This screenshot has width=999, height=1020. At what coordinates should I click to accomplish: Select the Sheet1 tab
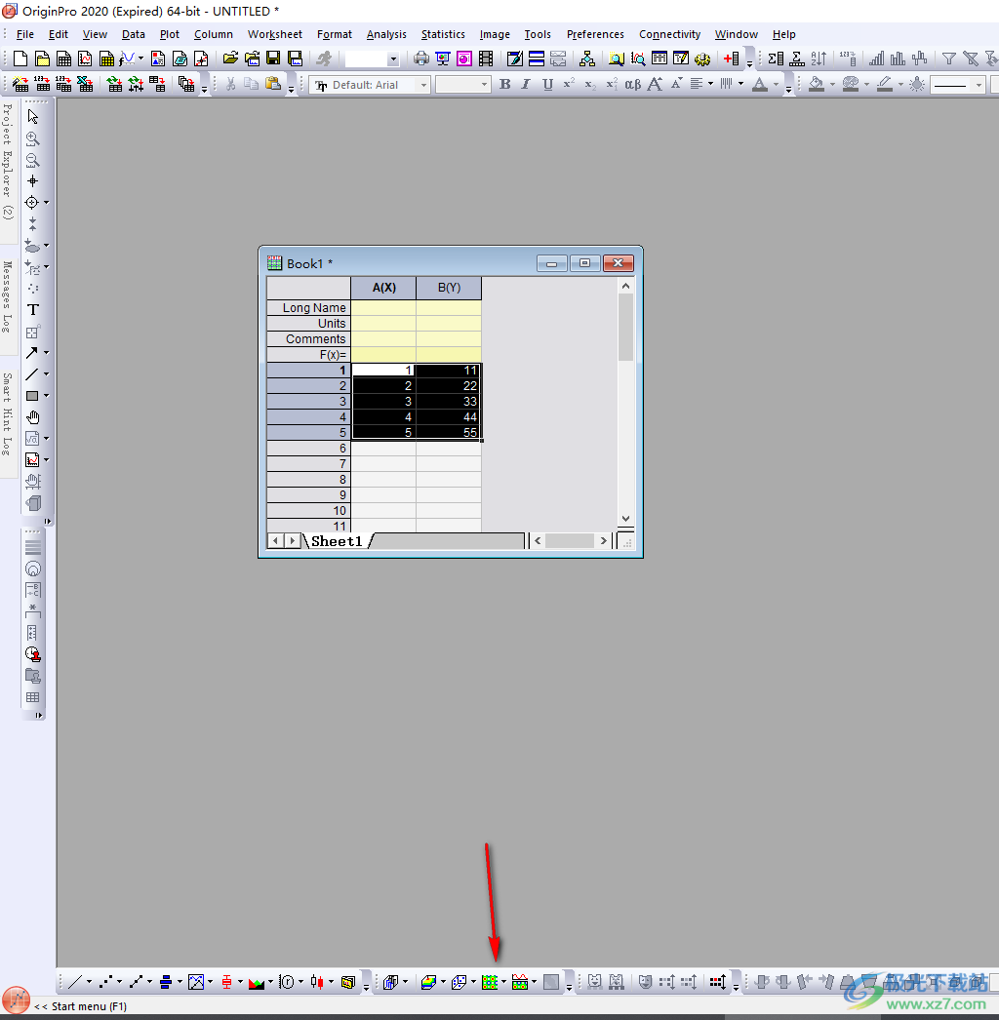[337, 541]
